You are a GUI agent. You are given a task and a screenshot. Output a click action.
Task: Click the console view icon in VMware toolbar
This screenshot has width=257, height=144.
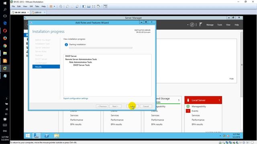coord(105,6)
